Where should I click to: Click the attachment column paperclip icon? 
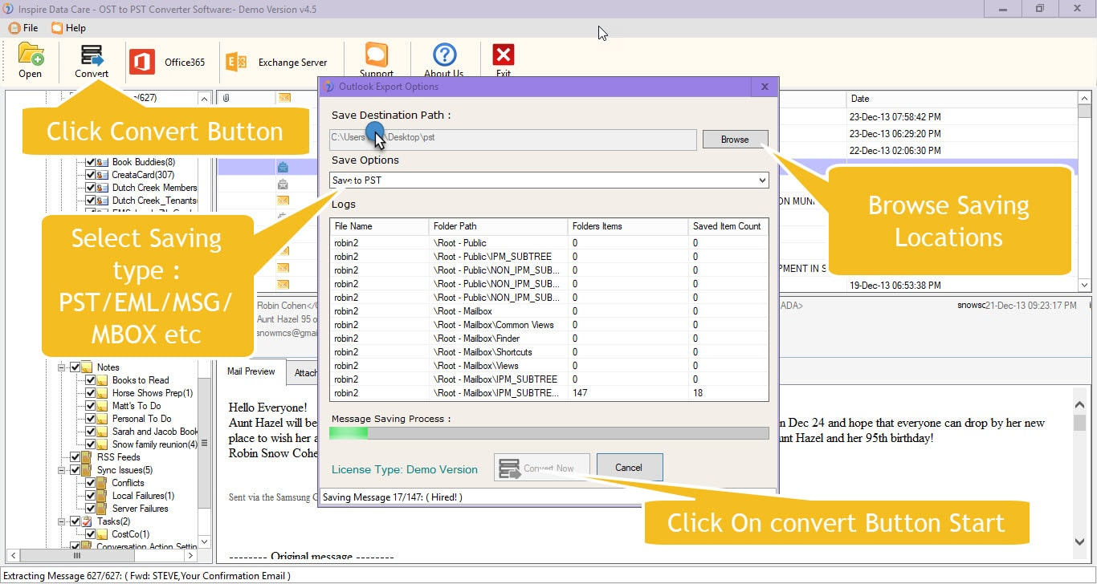[x=226, y=98]
